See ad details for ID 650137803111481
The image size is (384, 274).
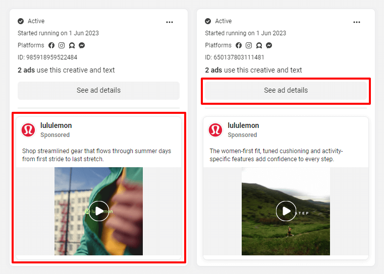286,91
